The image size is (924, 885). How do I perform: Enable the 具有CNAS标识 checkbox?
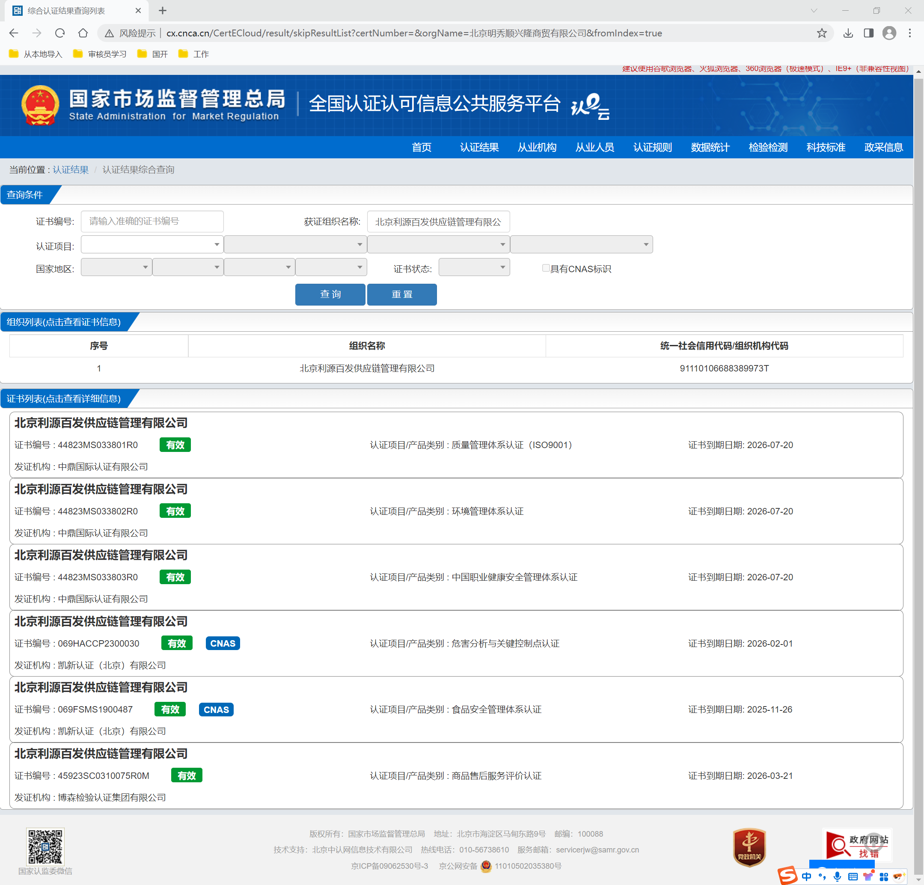pyautogui.click(x=546, y=268)
